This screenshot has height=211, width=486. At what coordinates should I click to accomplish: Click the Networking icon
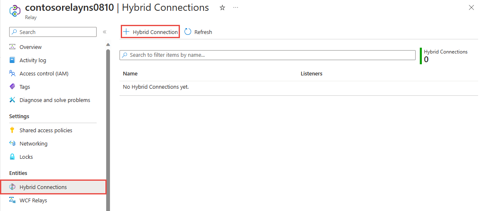coord(12,143)
